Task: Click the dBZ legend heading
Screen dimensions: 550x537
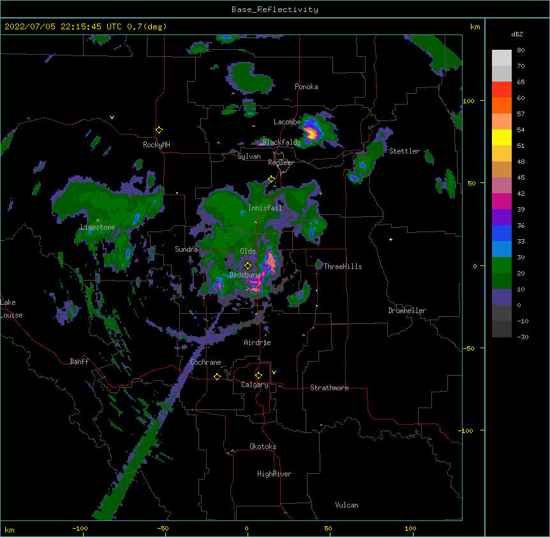Action: 517,34
